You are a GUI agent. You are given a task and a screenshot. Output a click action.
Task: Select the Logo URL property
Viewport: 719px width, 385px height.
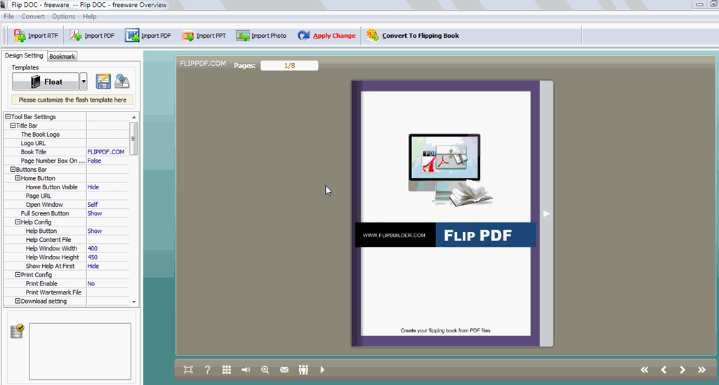[x=33, y=143]
